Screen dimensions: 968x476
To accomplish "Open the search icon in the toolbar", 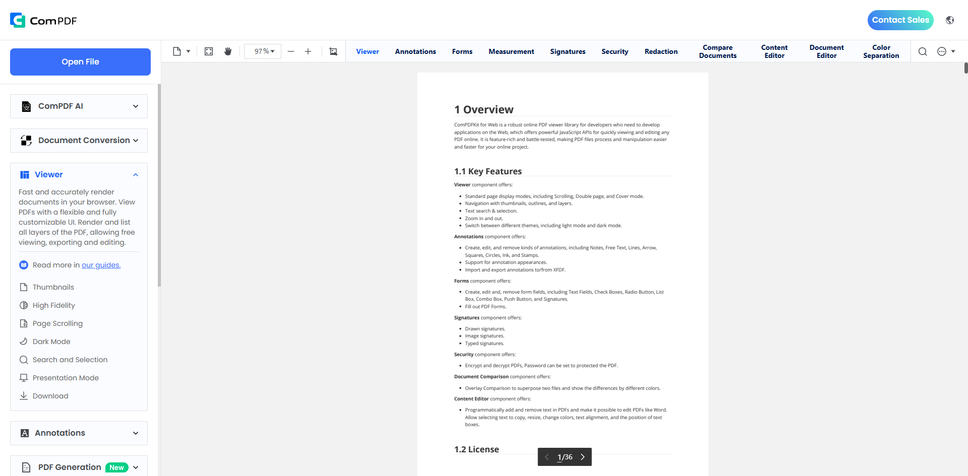I will pyautogui.click(x=923, y=51).
